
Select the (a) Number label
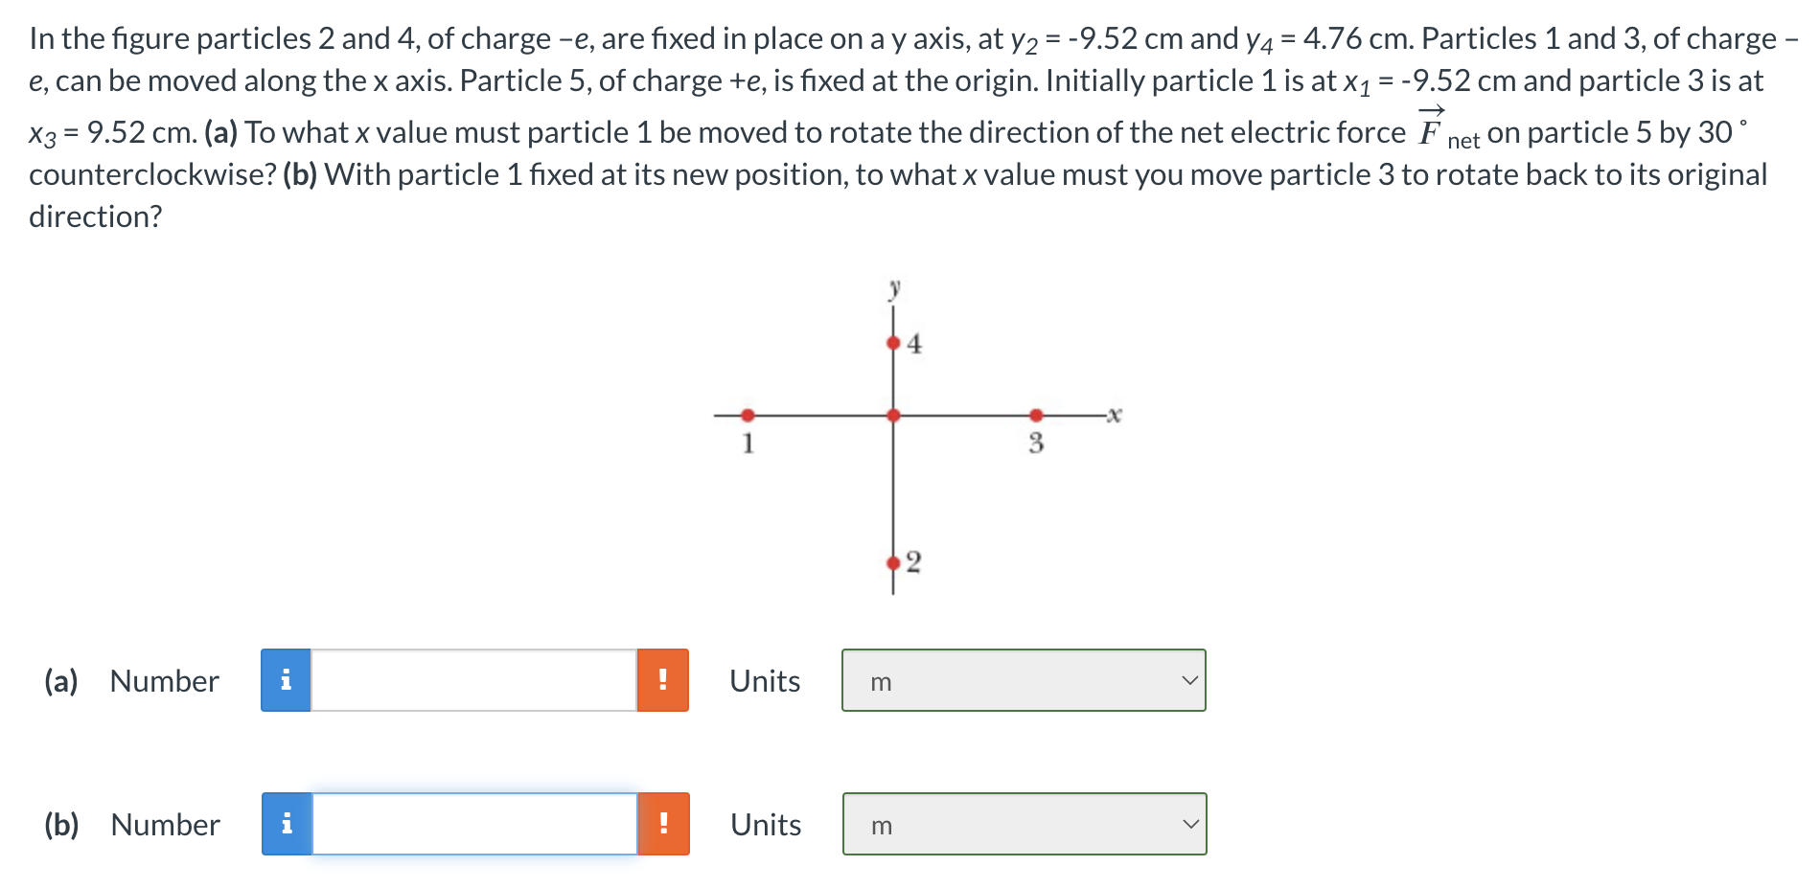point(162,680)
